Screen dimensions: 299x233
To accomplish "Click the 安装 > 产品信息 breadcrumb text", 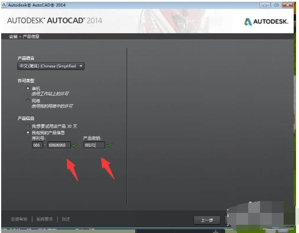I will (x=24, y=37).
